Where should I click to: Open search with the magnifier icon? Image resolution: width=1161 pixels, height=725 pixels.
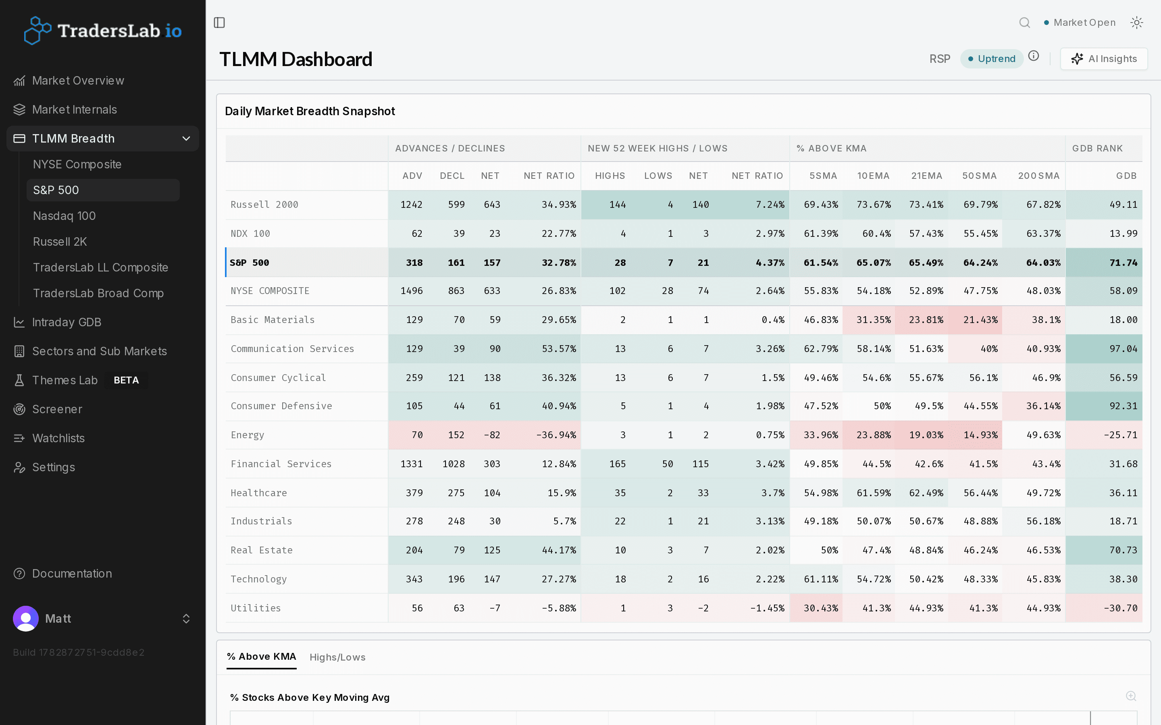click(x=1024, y=23)
